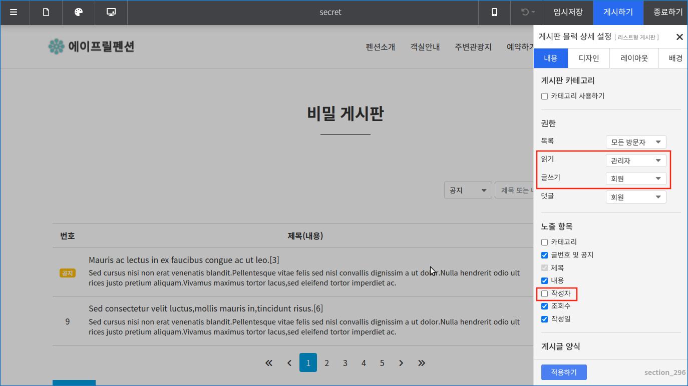
Task: Open the 글쓰기 permission dropdown
Action: pyautogui.click(x=635, y=178)
